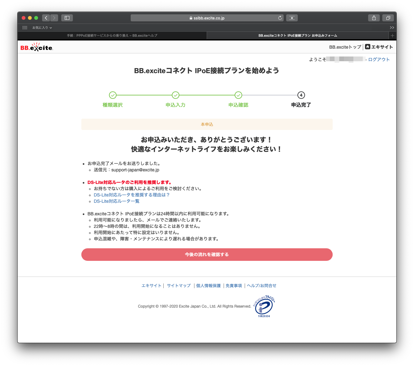Click the sslbb.excite.co.jp address bar
414x366 pixels.
pos(207,18)
